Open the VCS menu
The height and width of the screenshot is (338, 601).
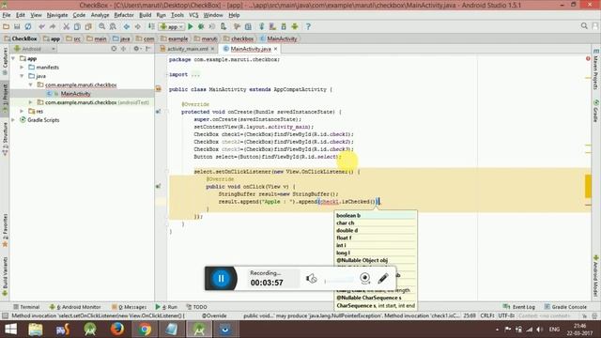pyautogui.click(x=193, y=15)
